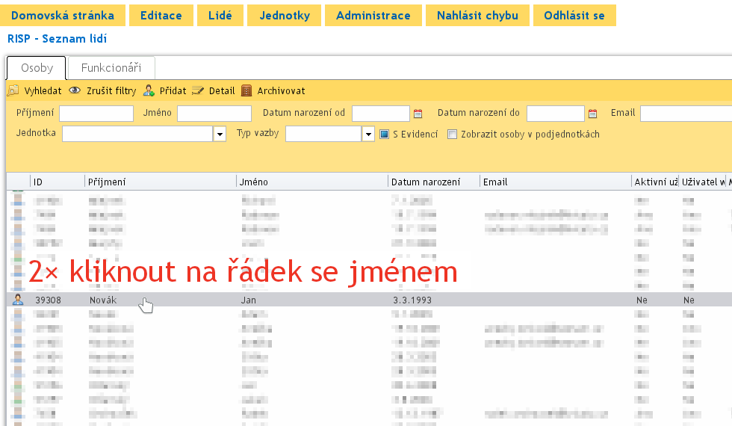
Task: Open the Administrace menu
Action: 373,16
